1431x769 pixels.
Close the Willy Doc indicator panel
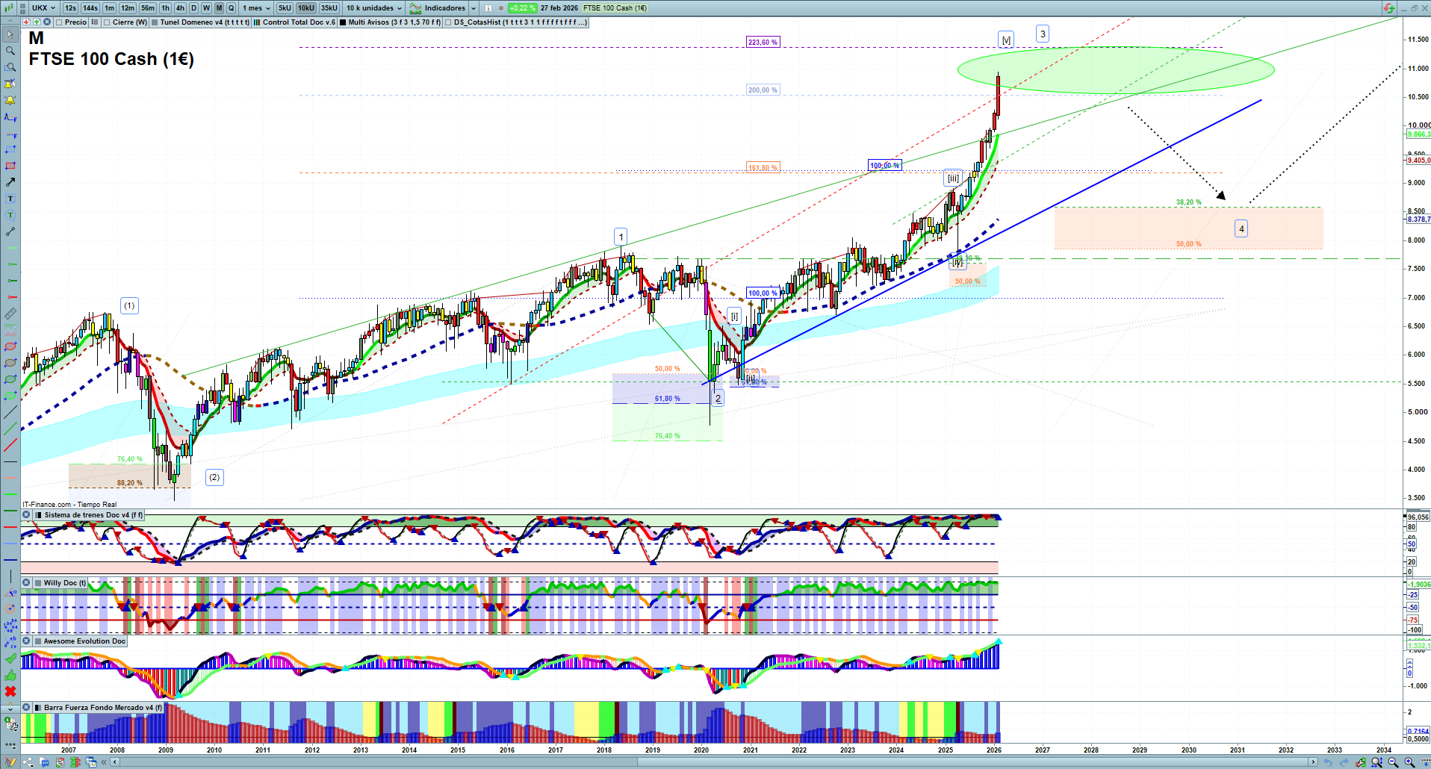(x=26, y=583)
